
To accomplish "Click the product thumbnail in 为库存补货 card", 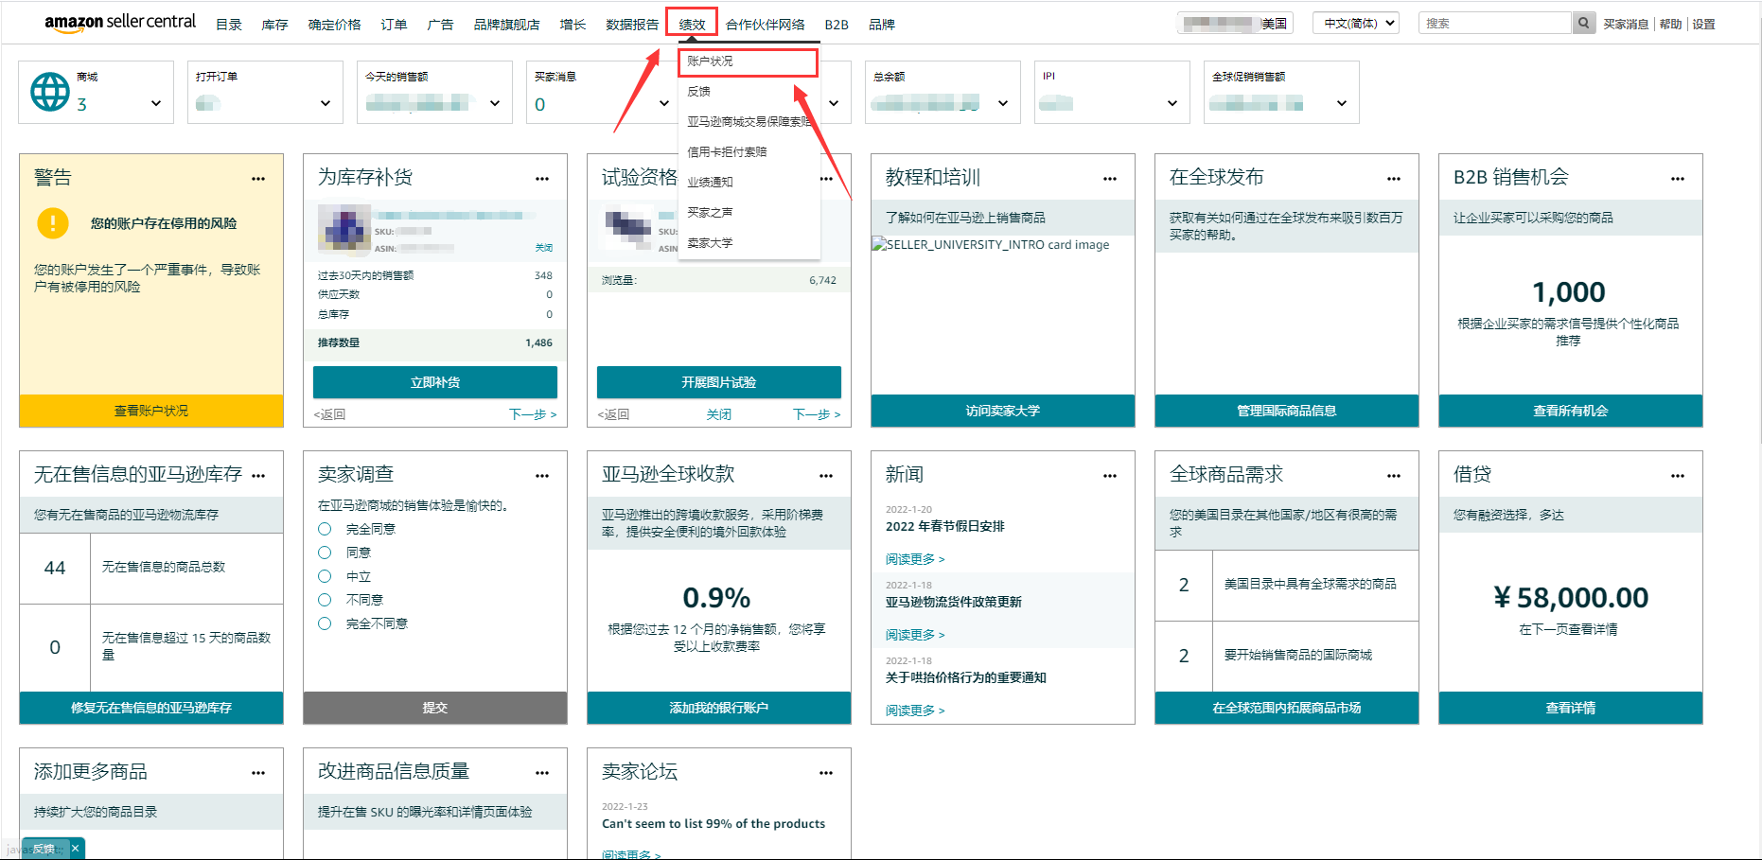I will [x=344, y=230].
